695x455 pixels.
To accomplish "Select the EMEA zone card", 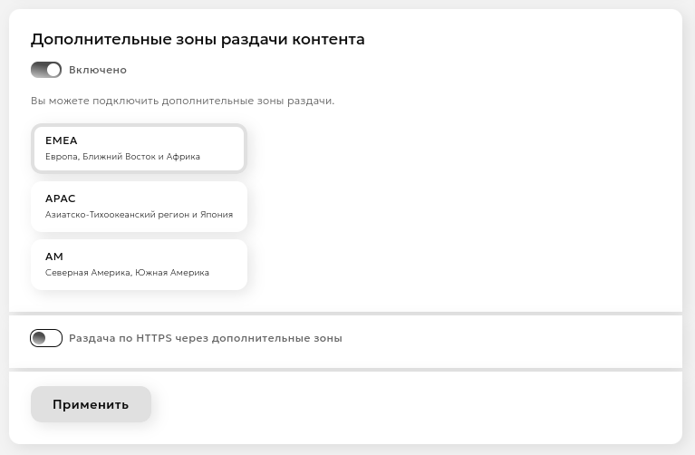I will [139, 149].
